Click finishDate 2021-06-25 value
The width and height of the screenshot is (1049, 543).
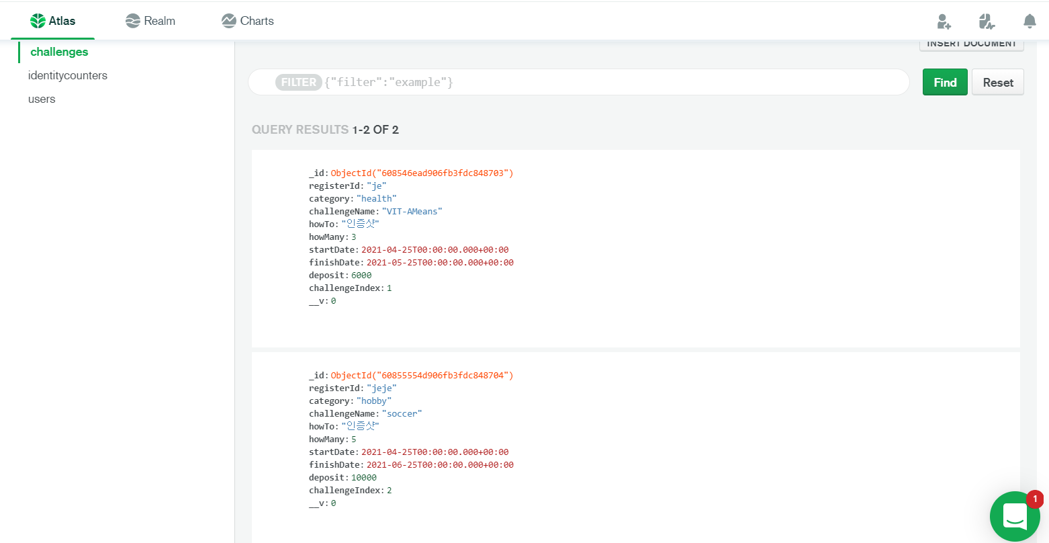tap(440, 464)
